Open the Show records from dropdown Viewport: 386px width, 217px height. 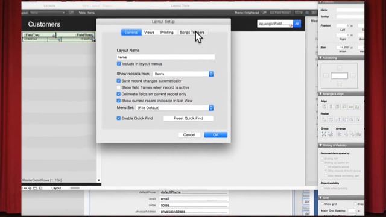click(x=183, y=74)
